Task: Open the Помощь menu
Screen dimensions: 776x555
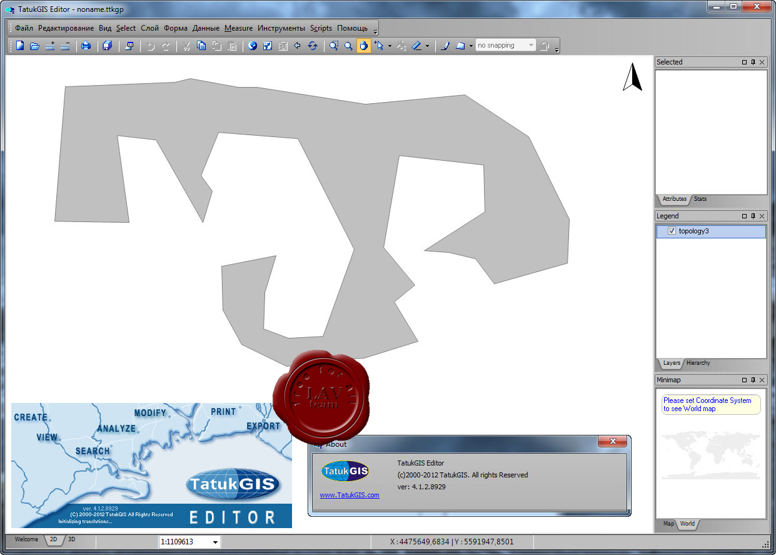Action: pyautogui.click(x=352, y=28)
